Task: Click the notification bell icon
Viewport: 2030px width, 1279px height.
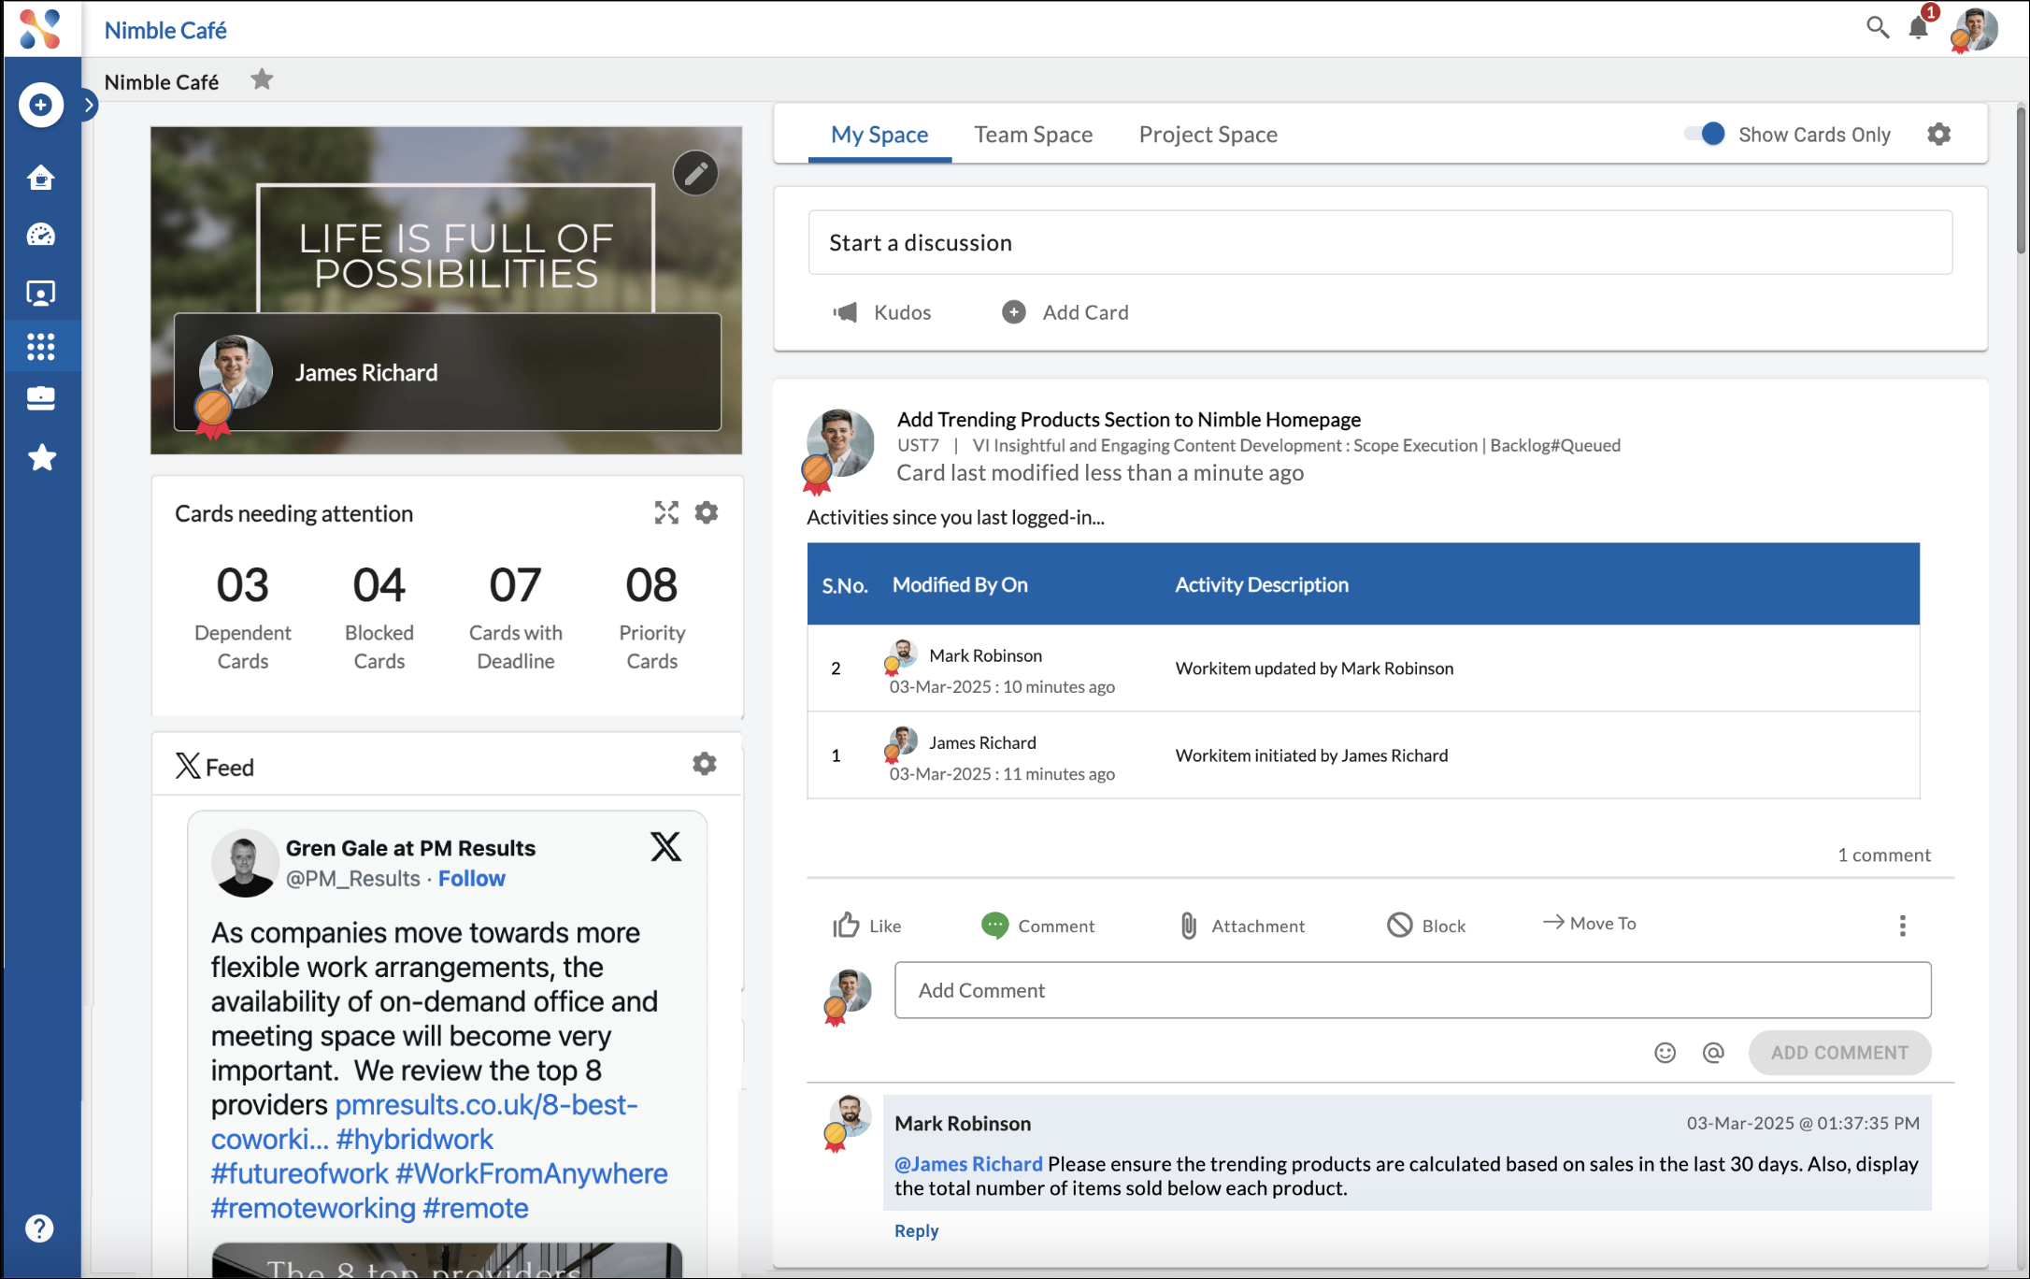Action: (x=1918, y=28)
